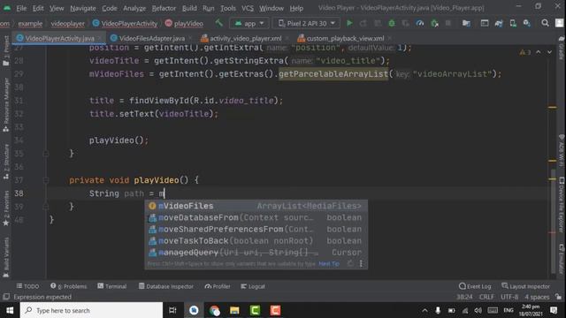Click the Type here to search box
This screenshot has width=566, height=318.
click(x=92, y=310)
